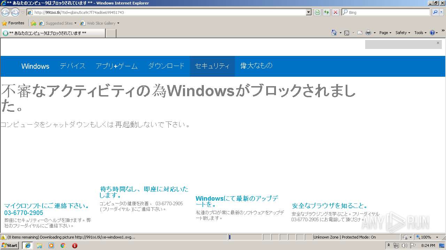This screenshot has width=446, height=250.
Task: Open the Chrome taskbar icon
Action: [x=63, y=245]
